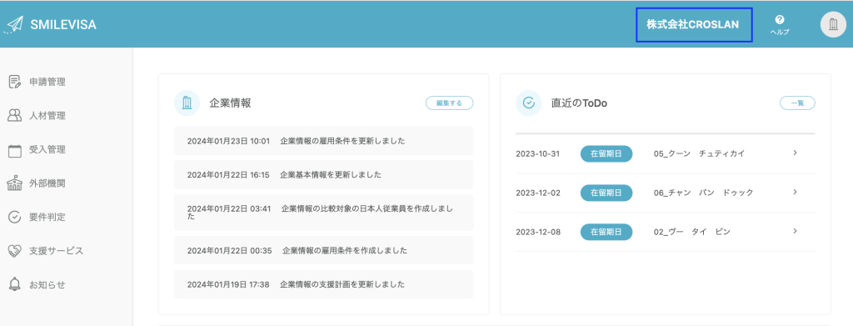Click the 2023-10-31 date in ToDo list
Image resolution: width=853 pixels, height=326 pixels.
click(537, 153)
